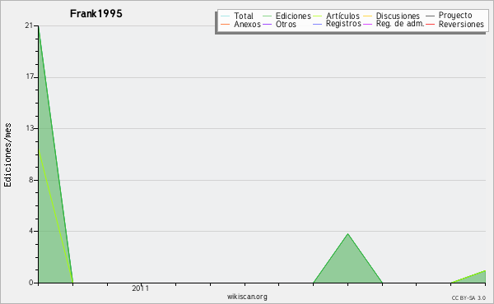Select the Artículos legend label
The image size is (494, 304).
[343, 16]
